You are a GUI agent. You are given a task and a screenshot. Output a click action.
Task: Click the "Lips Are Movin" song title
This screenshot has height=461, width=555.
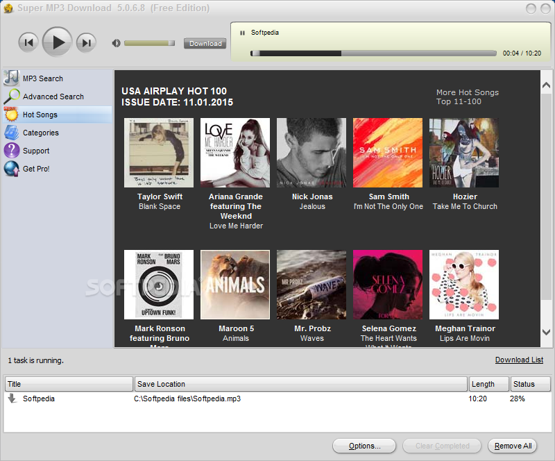tap(465, 338)
